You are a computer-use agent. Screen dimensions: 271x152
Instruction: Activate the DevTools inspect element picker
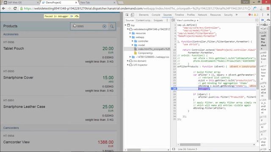tap(127, 15)
